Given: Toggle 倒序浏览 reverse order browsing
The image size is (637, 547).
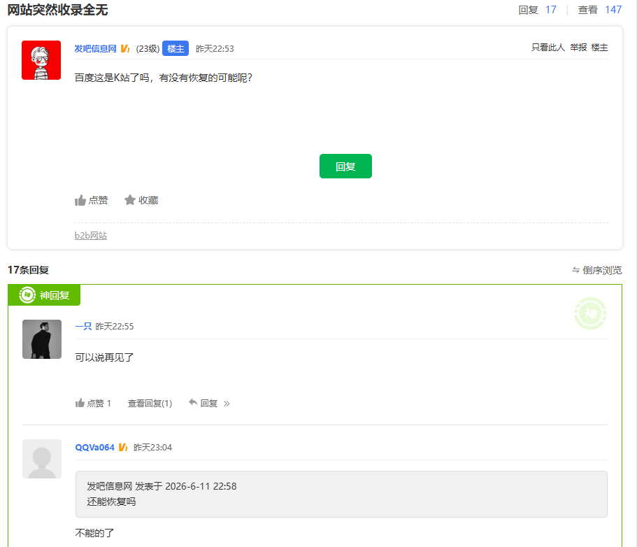Looking at the screenshot, I should click(596, 270).
